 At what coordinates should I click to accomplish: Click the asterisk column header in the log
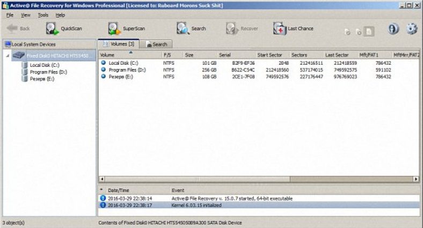tap(101, 190)
